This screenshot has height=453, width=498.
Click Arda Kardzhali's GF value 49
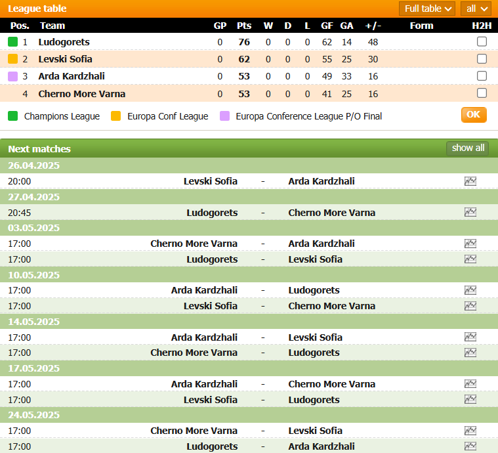click(x=327, y=76)
